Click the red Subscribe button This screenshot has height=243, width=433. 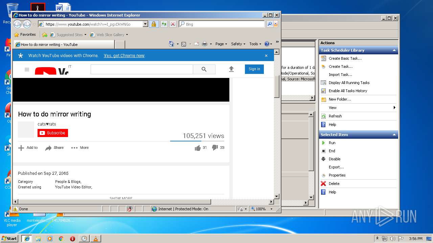point(53,133)
